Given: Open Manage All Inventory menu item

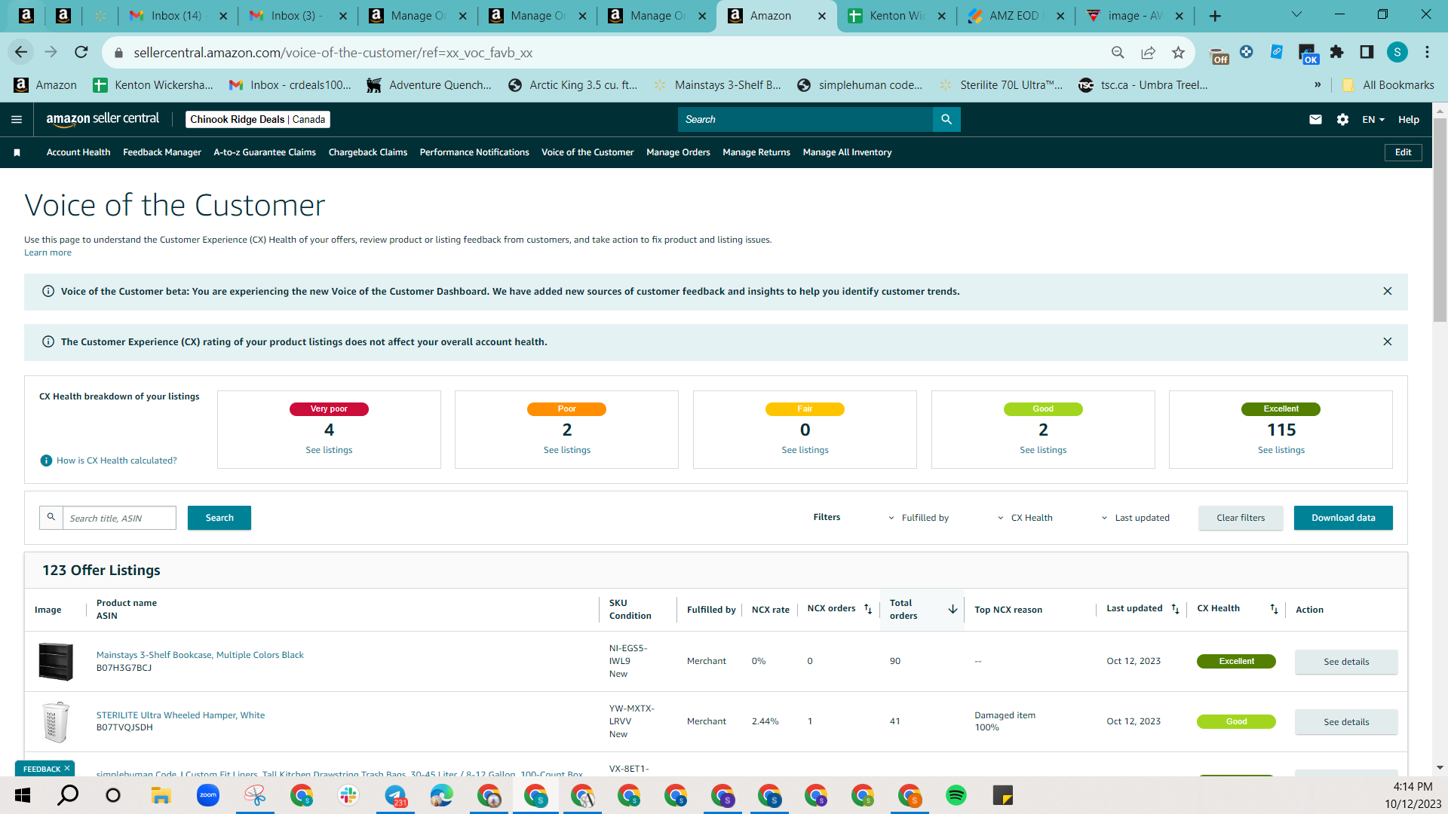Looking at the screenshot, I should pyautogui.click(x=847, y=152).
